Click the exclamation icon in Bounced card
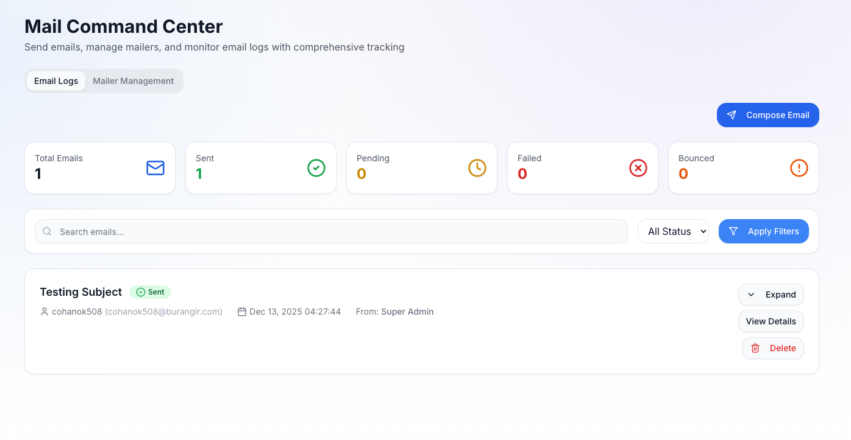The height and width of the screenshot is (440, 851). (799, 168)
